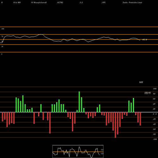Click the 'India Pesticides' company name text

tap(130, 3)
